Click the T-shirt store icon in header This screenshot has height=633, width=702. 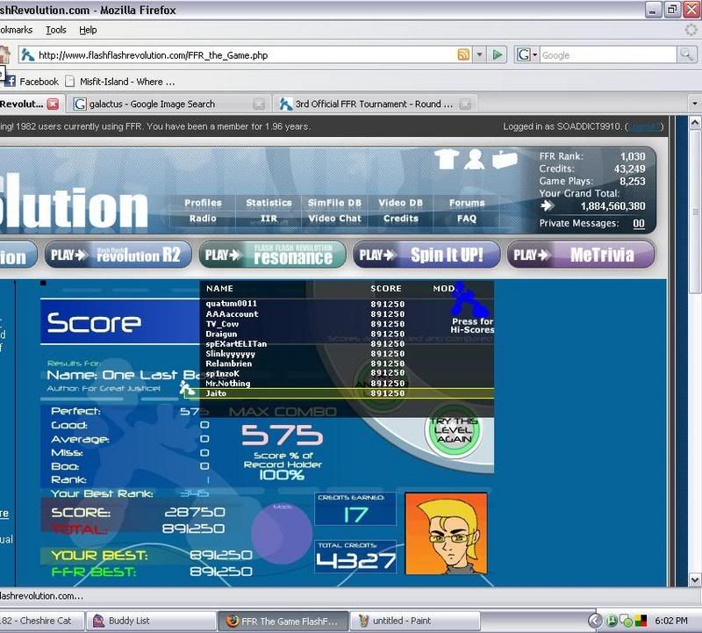[447, 159]
